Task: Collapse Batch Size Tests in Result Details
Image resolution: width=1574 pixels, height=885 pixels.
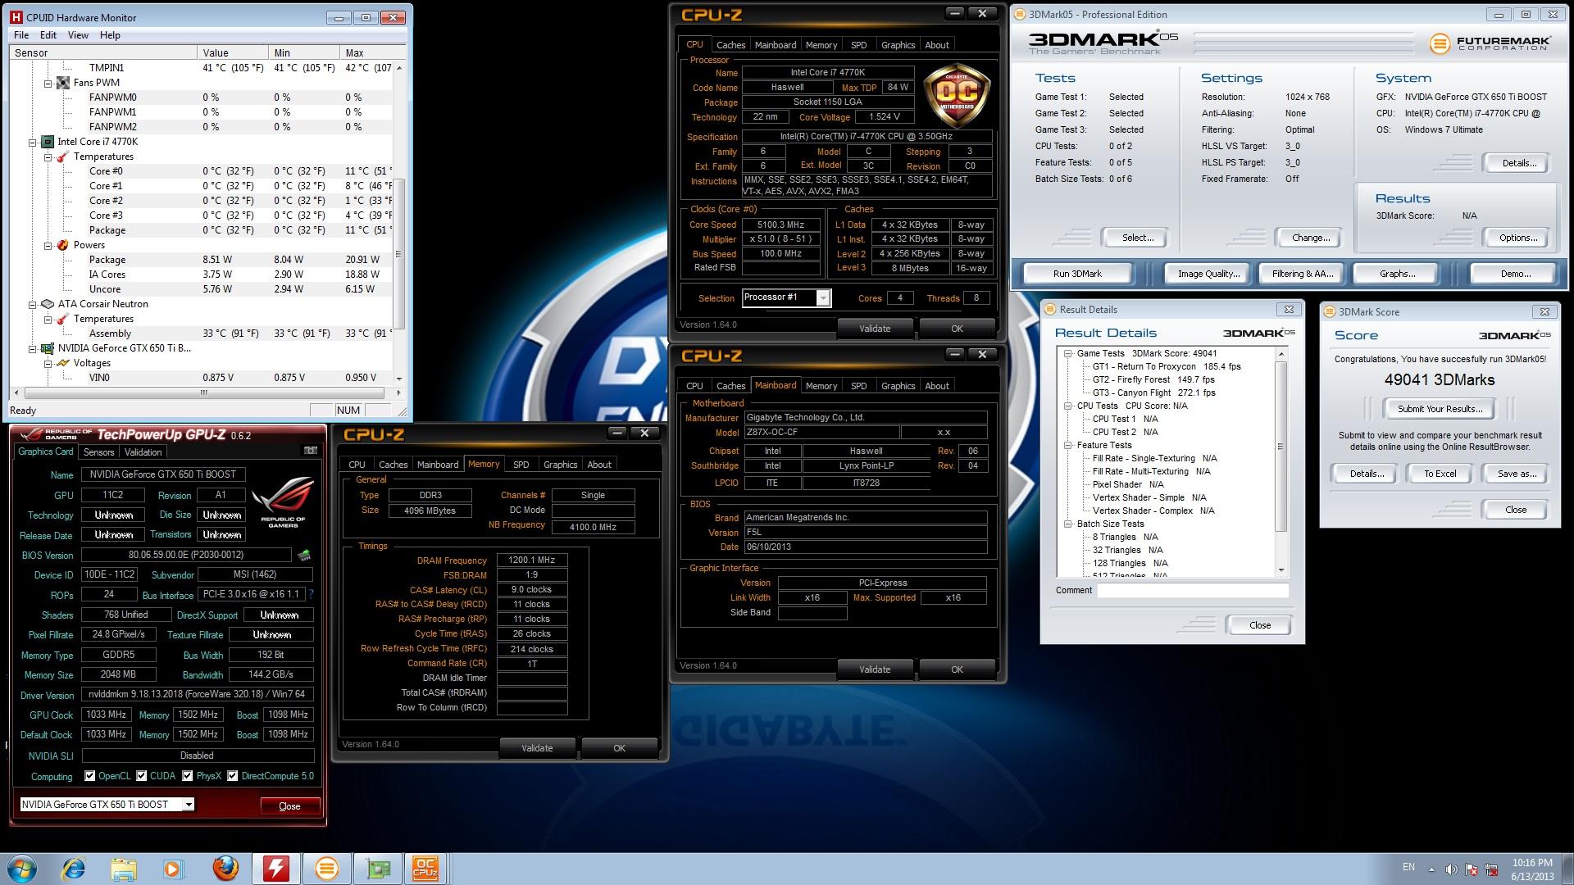Action: [1068, 524]
